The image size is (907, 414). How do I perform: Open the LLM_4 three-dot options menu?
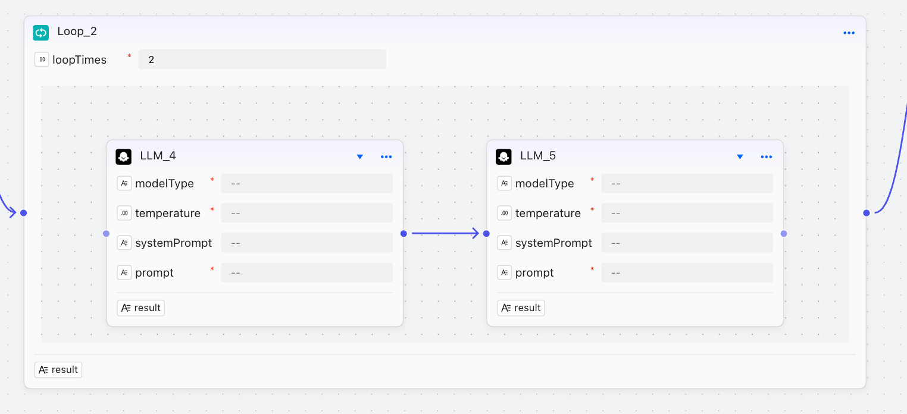(x=386, y=156)
